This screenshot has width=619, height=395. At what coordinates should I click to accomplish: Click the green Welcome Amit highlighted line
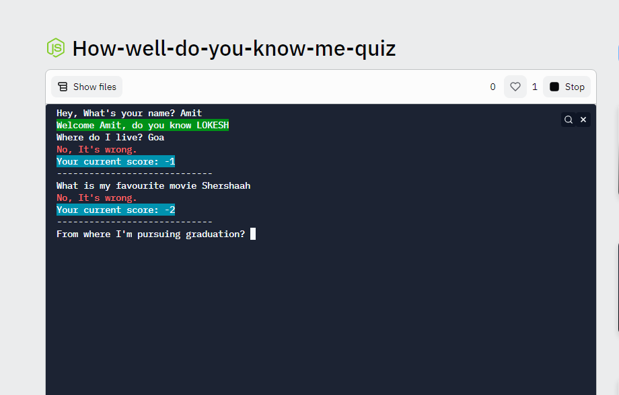(143, 126)
